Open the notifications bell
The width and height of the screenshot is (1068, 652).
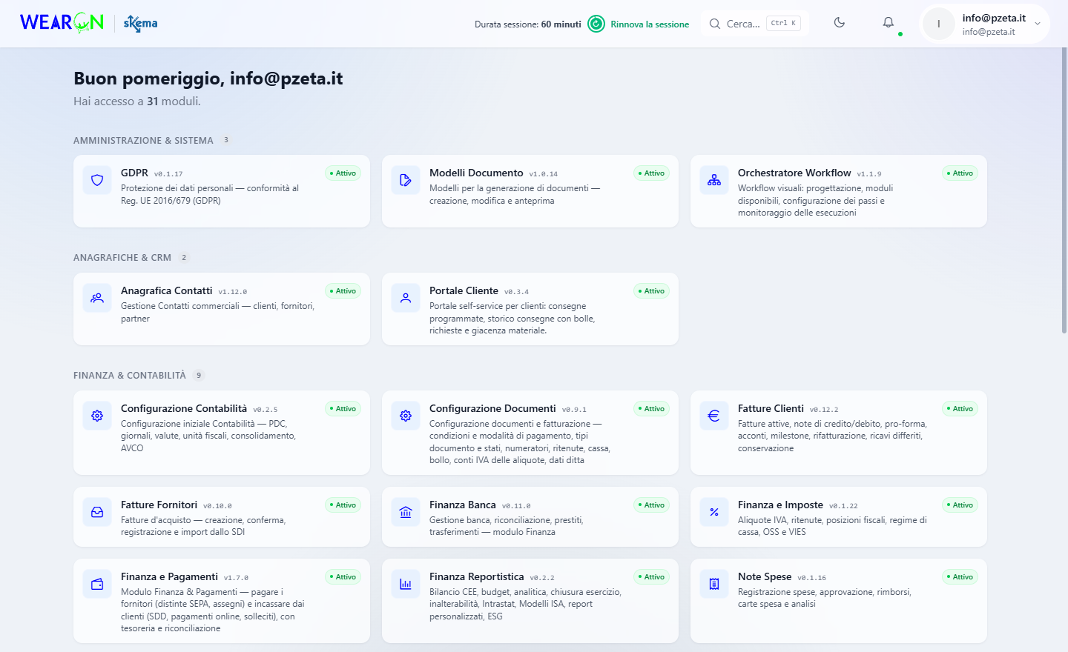click(889, 23)
